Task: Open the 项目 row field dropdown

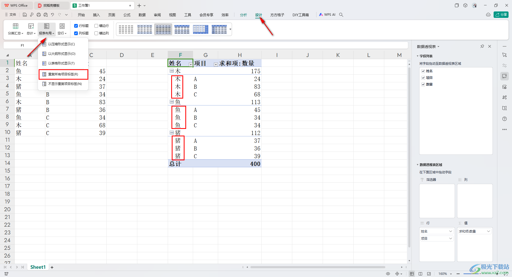Action: point(451,238)
